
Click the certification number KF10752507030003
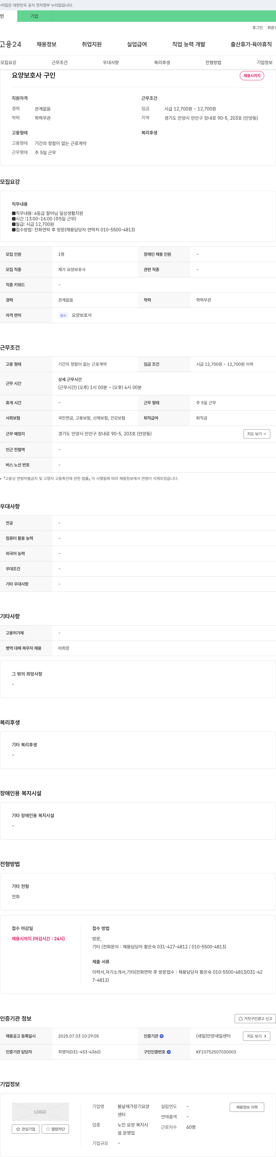point(216,1052)
